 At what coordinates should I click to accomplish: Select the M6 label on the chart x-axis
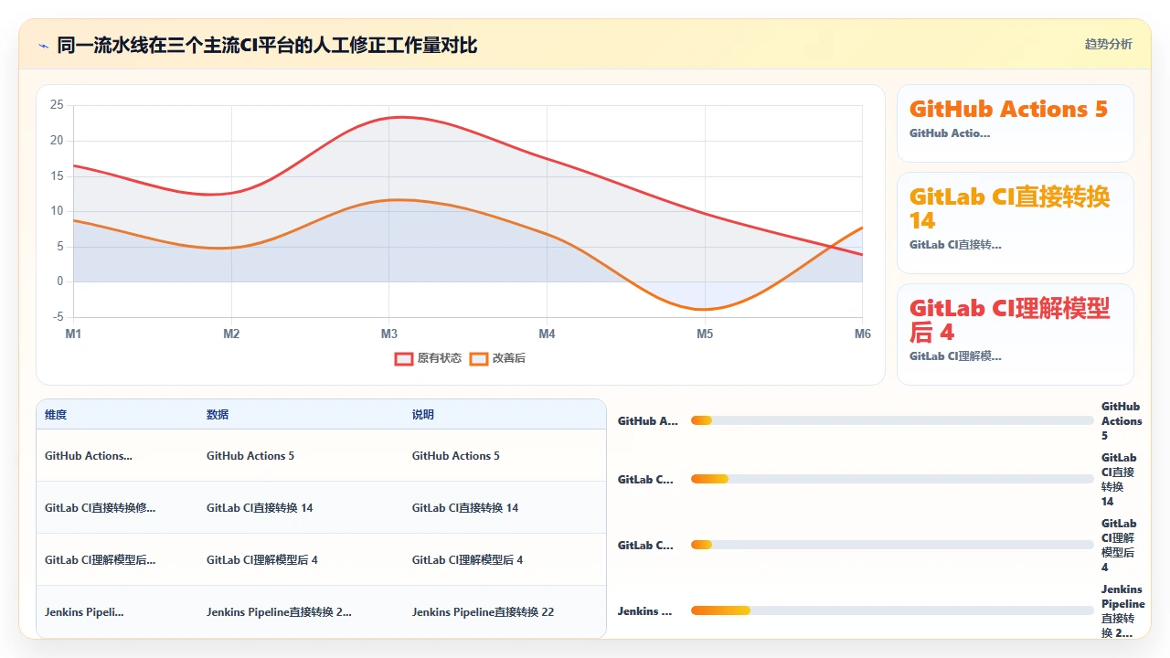tap(863, 334)
